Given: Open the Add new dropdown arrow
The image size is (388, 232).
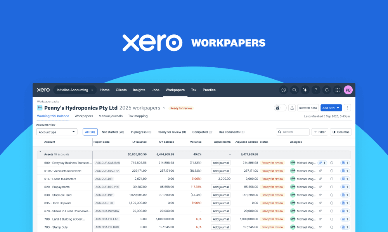Looking at the screenshot, I should pos(338,108).
